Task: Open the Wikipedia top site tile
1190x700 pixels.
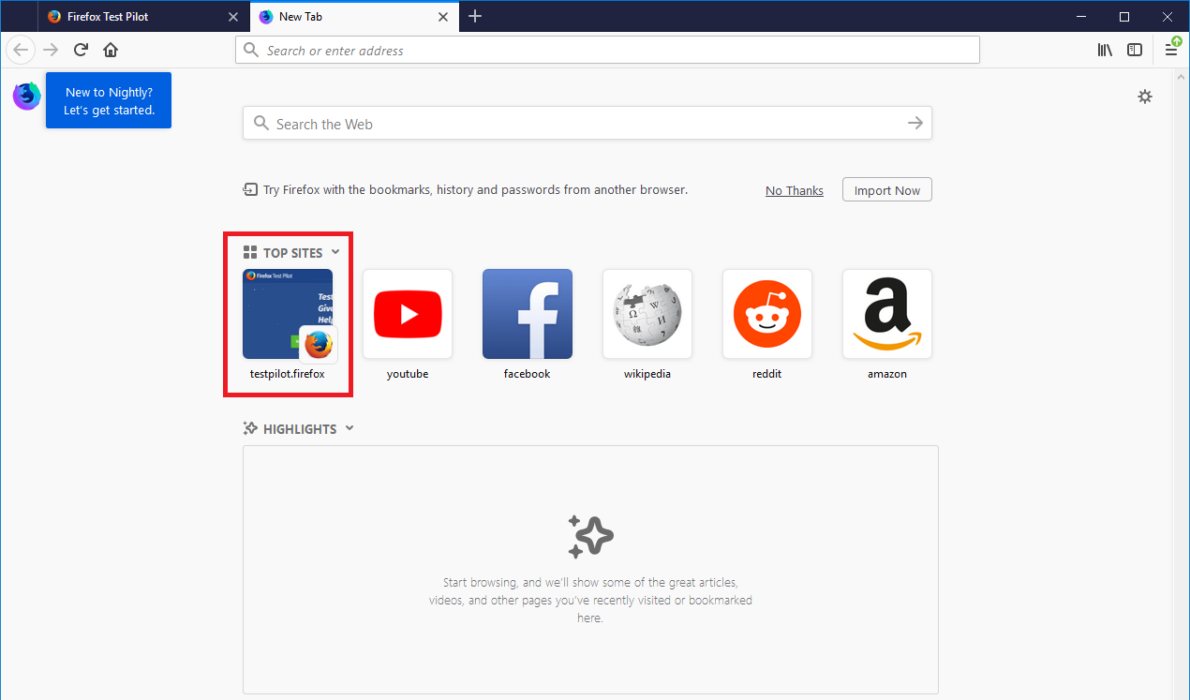Action: point(647,314)
